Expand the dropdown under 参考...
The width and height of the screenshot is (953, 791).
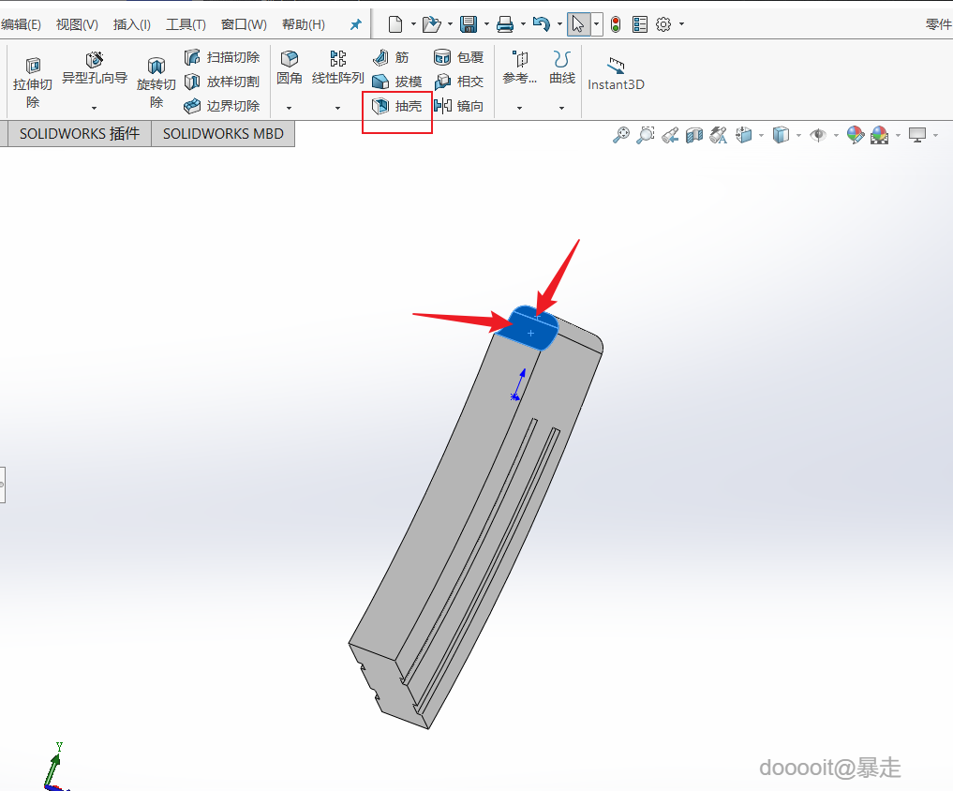pos(520,108)
